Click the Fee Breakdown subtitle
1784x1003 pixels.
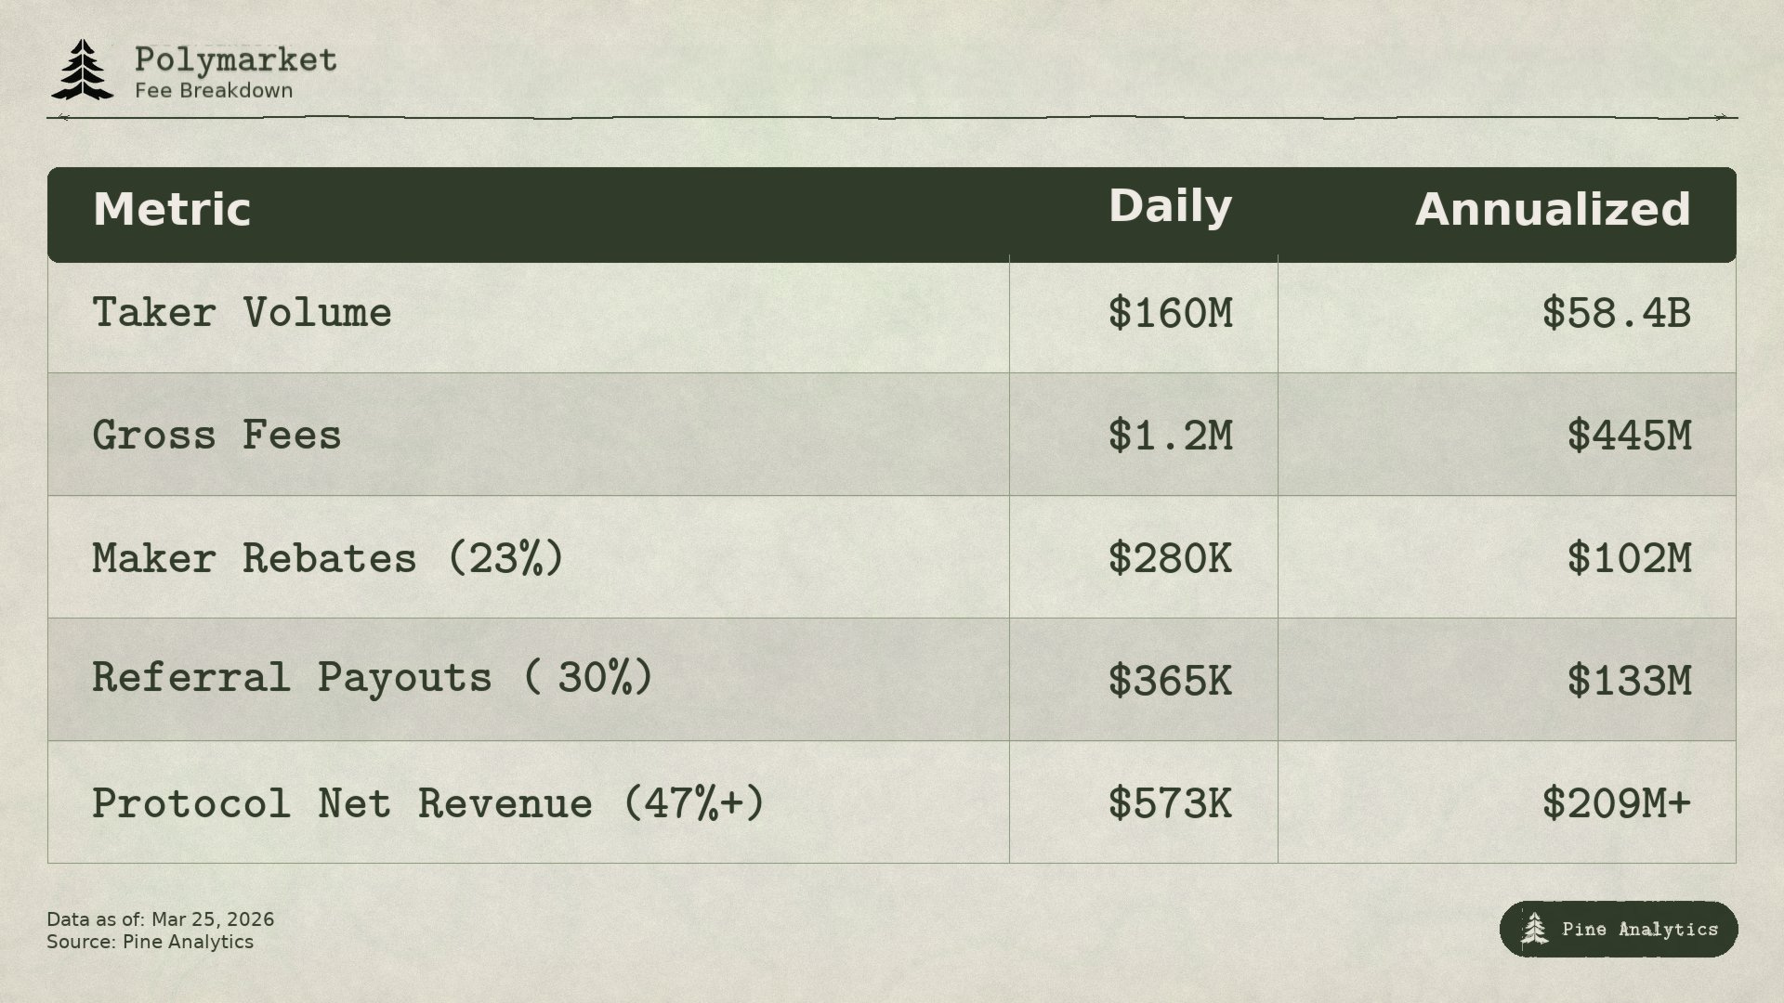coord(214,91)
